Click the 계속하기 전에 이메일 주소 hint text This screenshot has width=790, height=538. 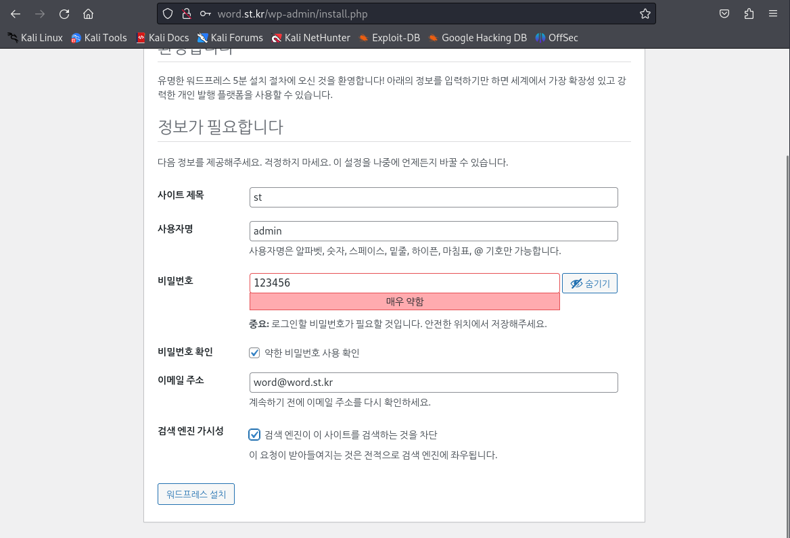point(340,402)
